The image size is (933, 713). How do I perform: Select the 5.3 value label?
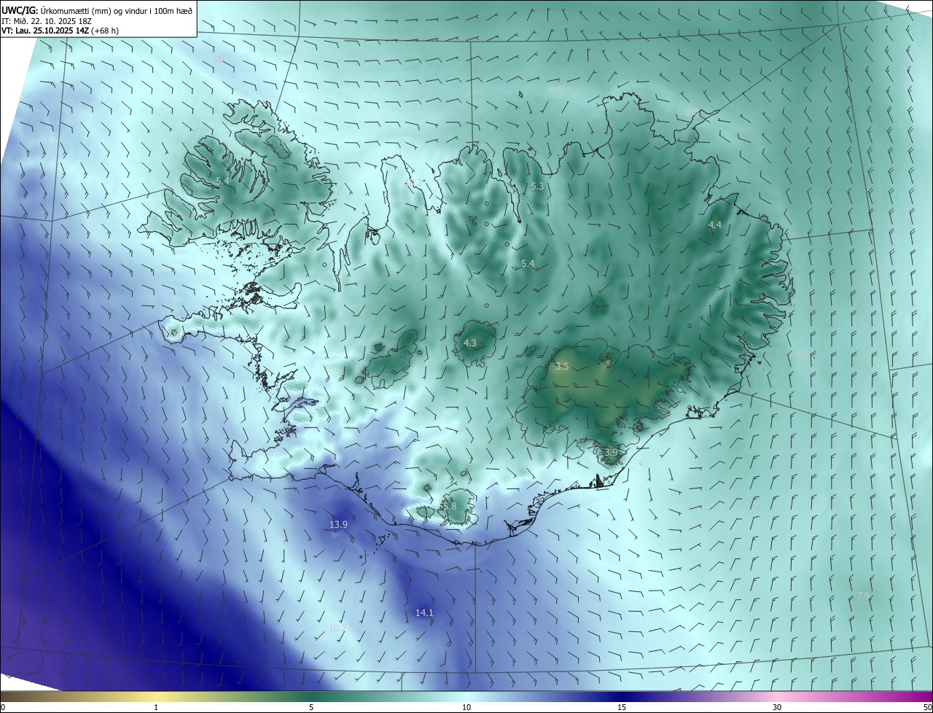(x=537, y=186)
